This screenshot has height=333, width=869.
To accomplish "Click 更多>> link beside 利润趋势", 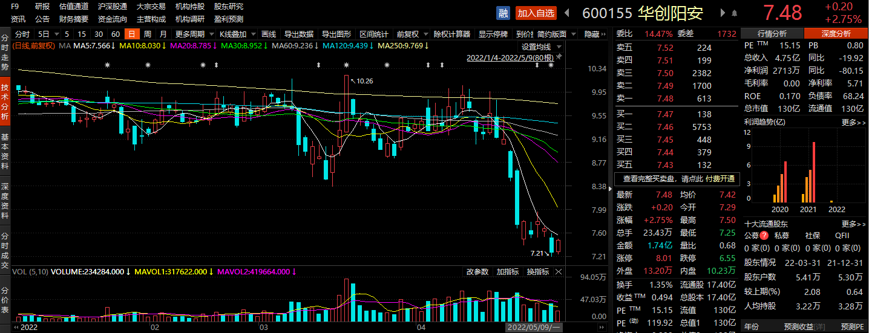I will [x=853, y=122].
